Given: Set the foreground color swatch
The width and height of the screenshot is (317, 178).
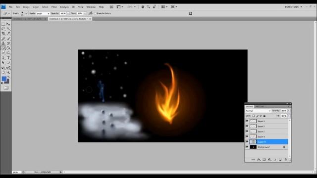Looking at the screenshot, I should [x=4, y=79].
